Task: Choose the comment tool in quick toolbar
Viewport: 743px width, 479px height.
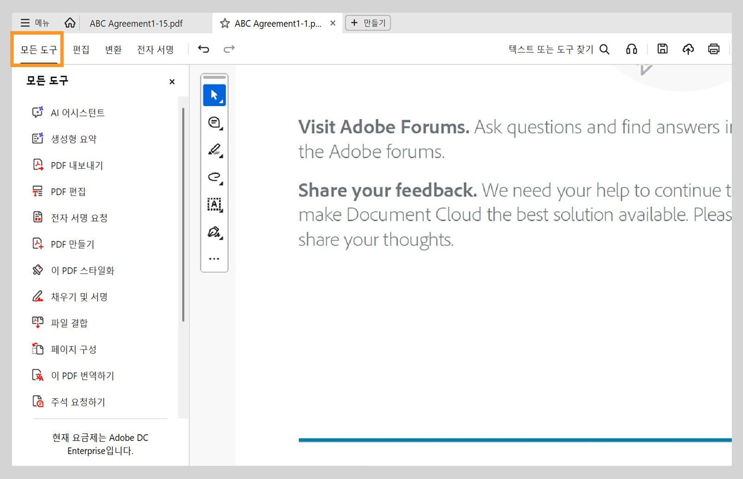Action: coord(214,122)
